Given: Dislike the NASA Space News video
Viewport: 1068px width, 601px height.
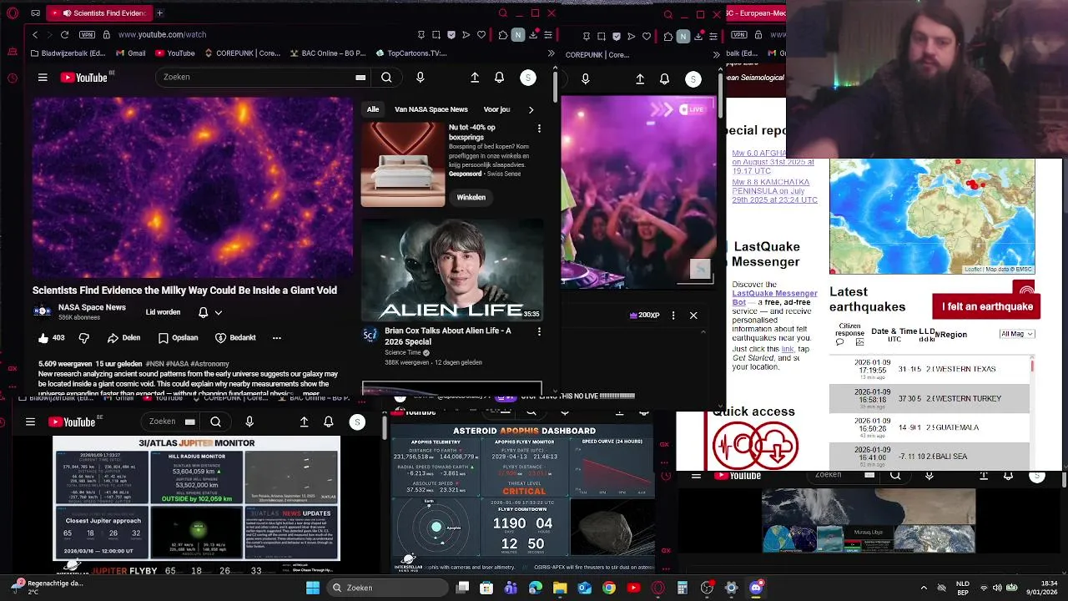Looking at the screenshot, I should pyautogui.click(x=83, y=337).
